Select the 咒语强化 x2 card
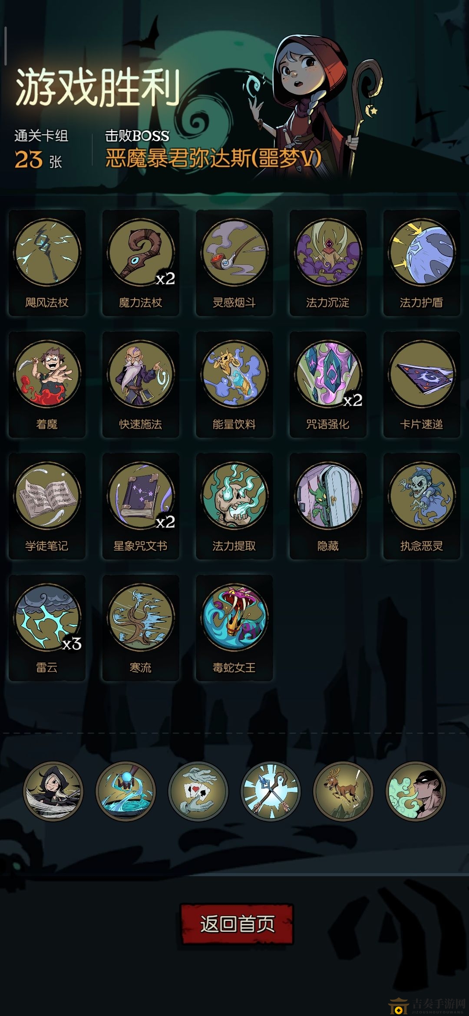 tap(328, 384)
